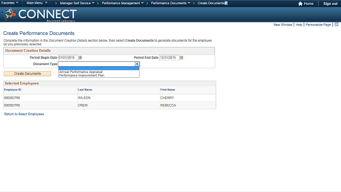This screenshot has width=341, height=192.
Task: Select the blank highlighted dropdown option
Action: [x=99, y=68]
